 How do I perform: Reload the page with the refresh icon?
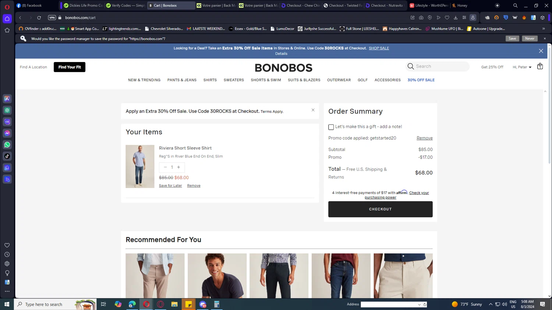[39, 18]
